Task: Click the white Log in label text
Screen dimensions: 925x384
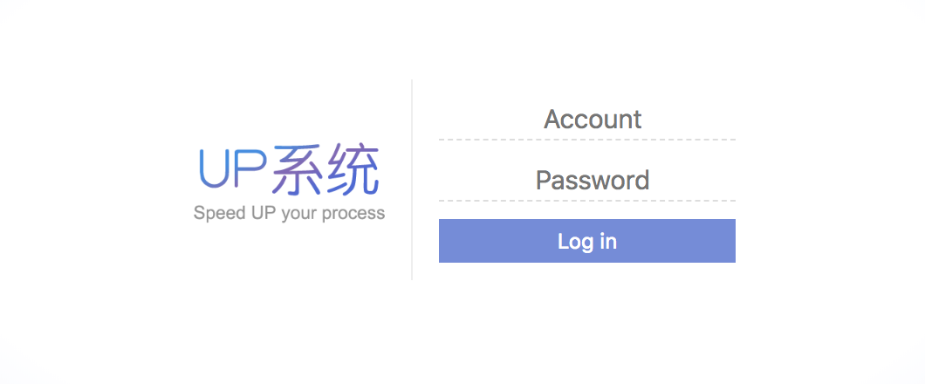Action: [587, 242]
